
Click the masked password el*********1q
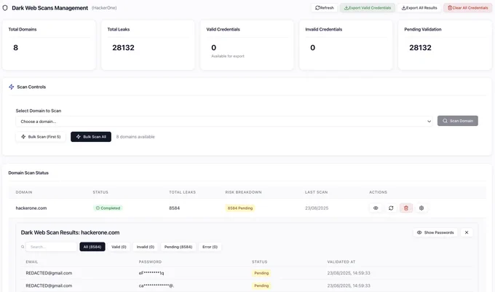(151, 273)
